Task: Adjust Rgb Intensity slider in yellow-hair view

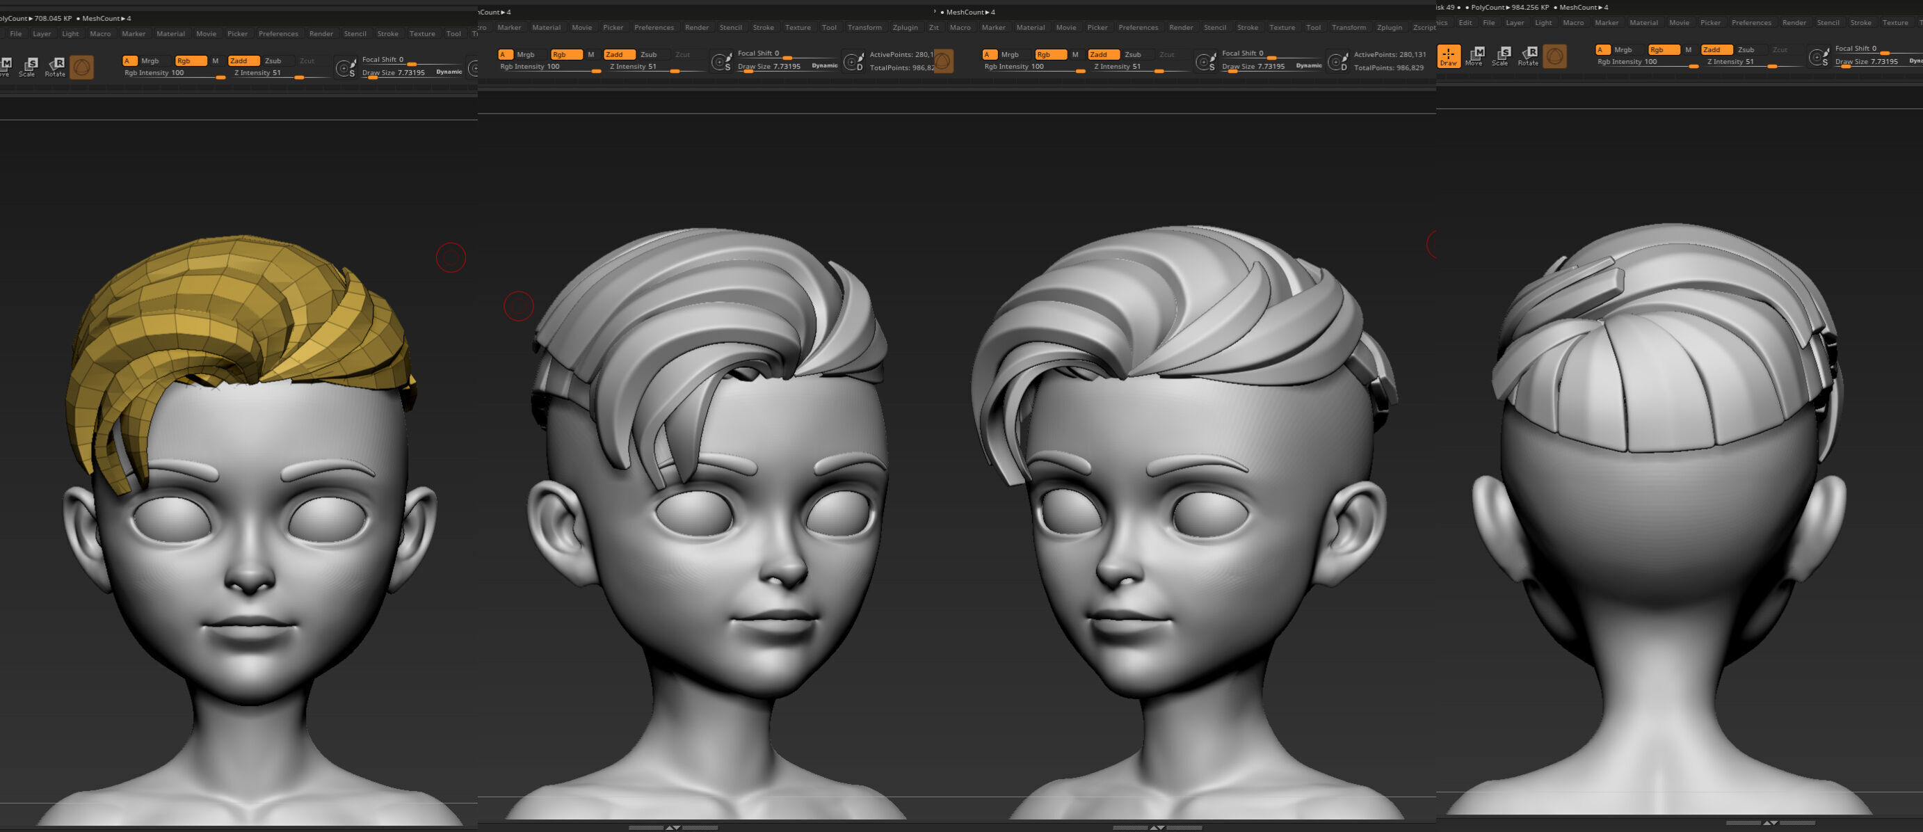Action: (175, 73)
